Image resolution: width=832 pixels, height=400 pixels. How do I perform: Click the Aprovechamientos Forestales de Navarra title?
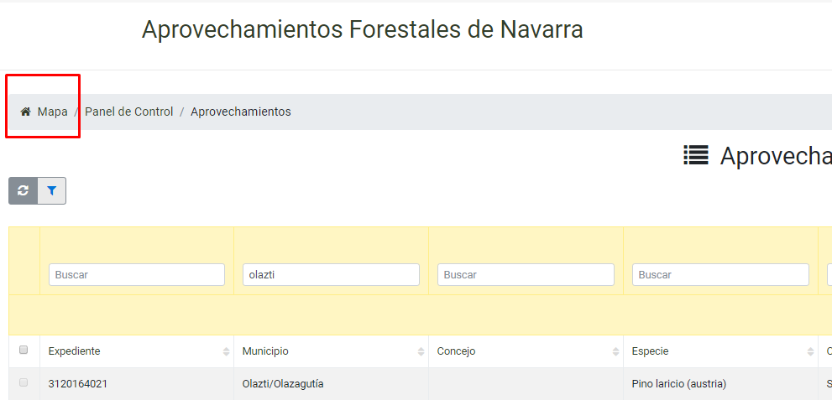coord(363,29)
